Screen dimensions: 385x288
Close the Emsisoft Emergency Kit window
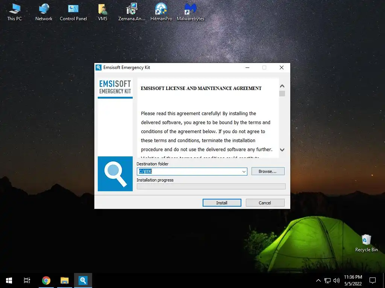(x=282, y=67)
